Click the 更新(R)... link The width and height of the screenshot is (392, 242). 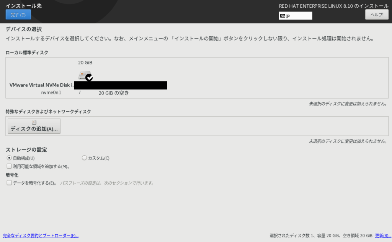point(383,236)
